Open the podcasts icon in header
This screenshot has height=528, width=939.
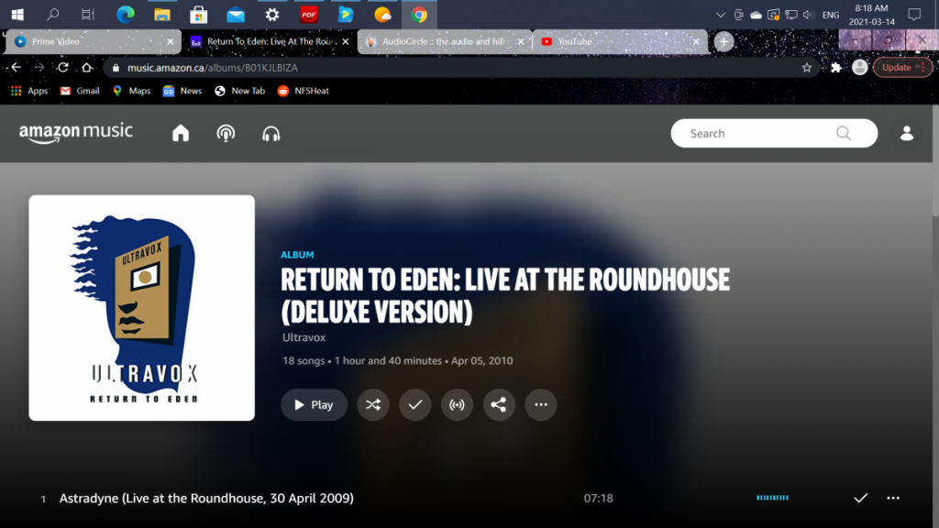coord(226,133)
